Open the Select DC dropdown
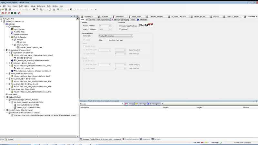Screen dimensions: 258x145 [x=132, y=36]
